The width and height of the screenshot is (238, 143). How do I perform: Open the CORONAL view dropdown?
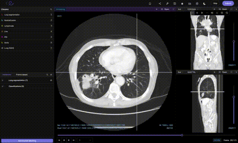[192, 9]
